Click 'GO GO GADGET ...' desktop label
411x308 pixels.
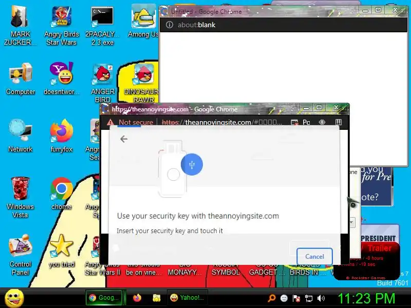coord(266,268)
